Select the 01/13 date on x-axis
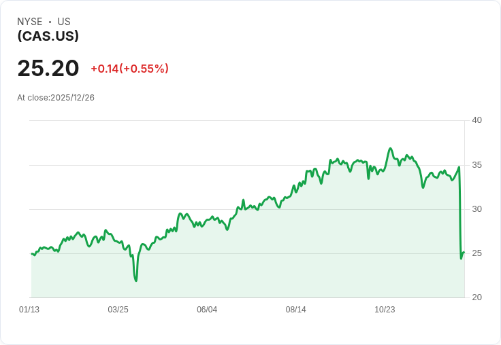The image size is (501, 345). point(29,310)
